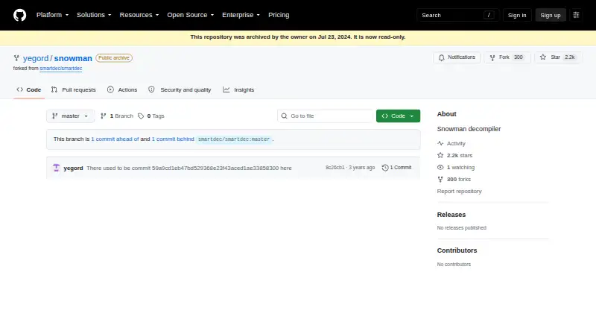Open the 1 commit behind link

point(173,139)
